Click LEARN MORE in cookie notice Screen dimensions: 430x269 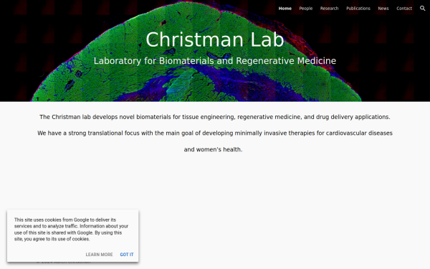99,255
